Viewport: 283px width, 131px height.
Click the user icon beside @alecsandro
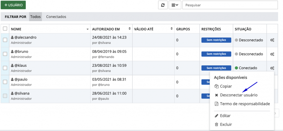click(x=12, y=38)
